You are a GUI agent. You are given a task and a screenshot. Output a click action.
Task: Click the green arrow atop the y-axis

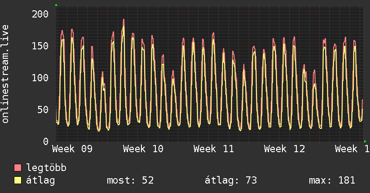56,5
